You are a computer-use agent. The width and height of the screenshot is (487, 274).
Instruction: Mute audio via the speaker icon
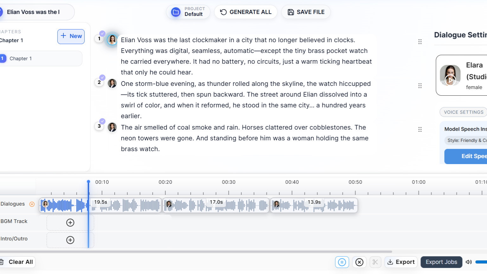click(469, 262)
